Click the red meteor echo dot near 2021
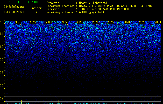The width and height of the screenshot is (163, 104). (x=22, y=77)
